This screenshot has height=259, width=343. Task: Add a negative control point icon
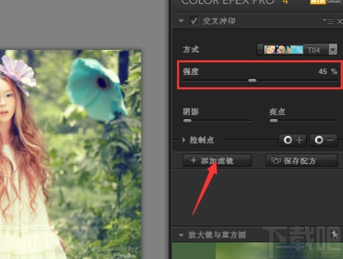click(x=324, y=140)
